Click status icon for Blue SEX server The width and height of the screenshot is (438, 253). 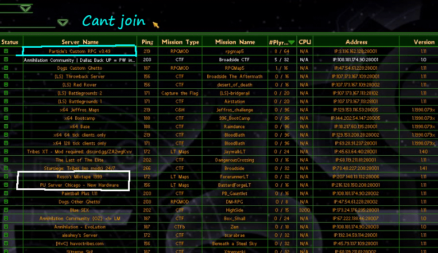tap(6, 210)
